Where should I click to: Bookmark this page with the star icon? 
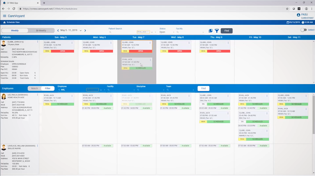pos(287,9)
